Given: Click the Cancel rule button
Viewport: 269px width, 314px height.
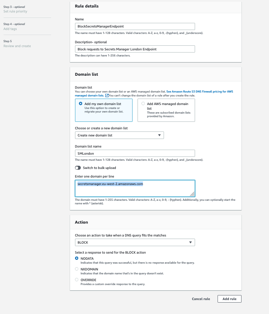Looking at the screenshot, I should pos(201,299).
